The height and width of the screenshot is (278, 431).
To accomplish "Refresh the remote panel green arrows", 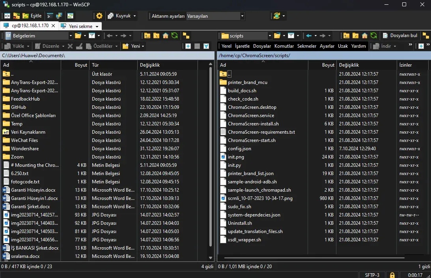I will (x=373, y=36).
